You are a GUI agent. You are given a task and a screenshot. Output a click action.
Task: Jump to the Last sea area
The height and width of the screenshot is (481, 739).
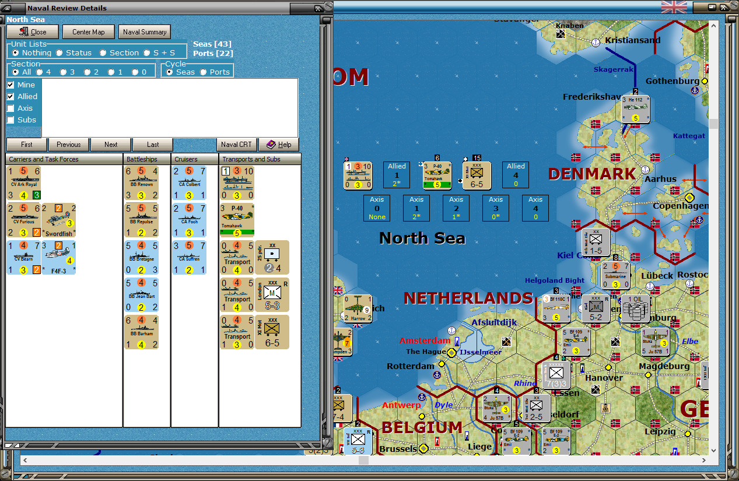point(153,145)
